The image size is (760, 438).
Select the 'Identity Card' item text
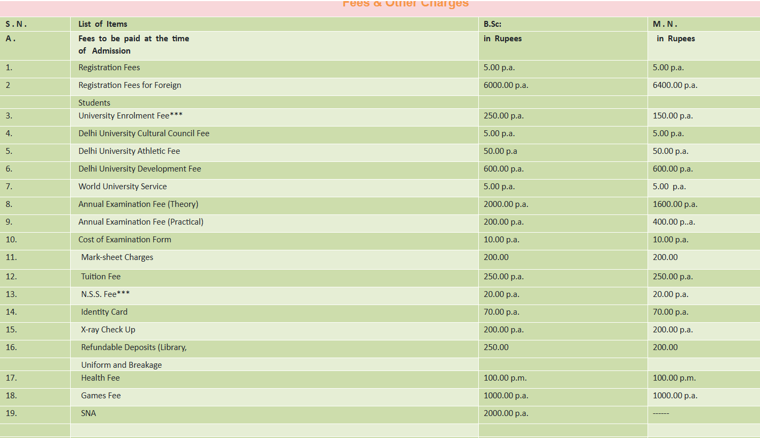point(104,312)
